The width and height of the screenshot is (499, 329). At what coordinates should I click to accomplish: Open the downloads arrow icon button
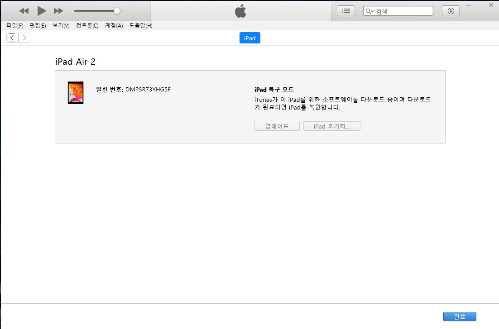(451, 11)
